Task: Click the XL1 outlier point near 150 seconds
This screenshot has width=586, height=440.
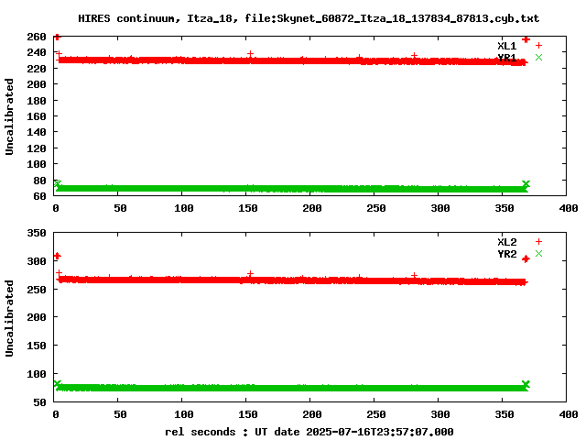Action: (250, 54)
